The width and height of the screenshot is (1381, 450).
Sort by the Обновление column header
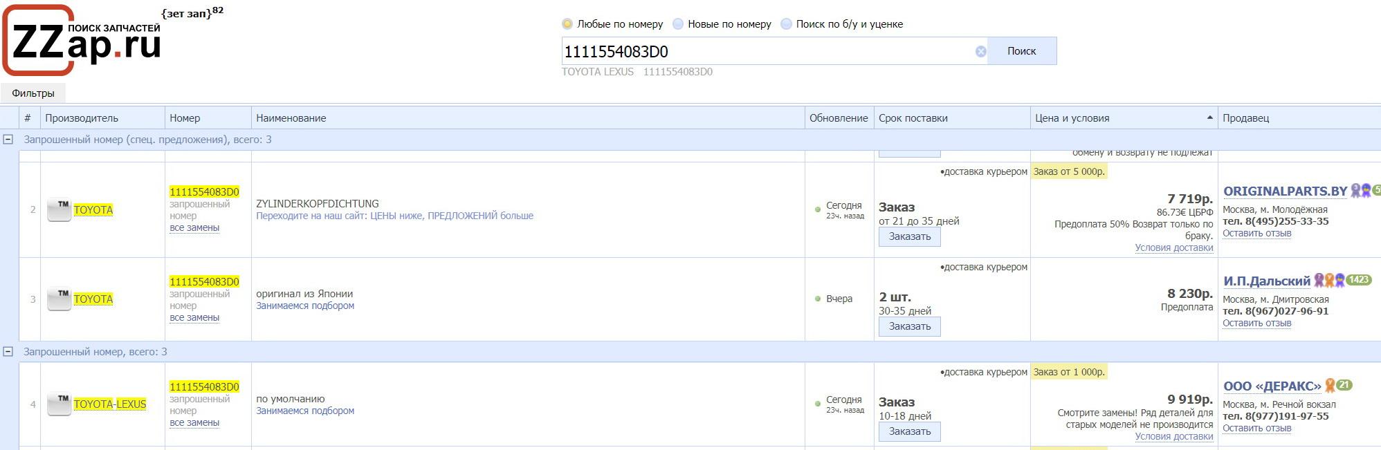[839, 118]
